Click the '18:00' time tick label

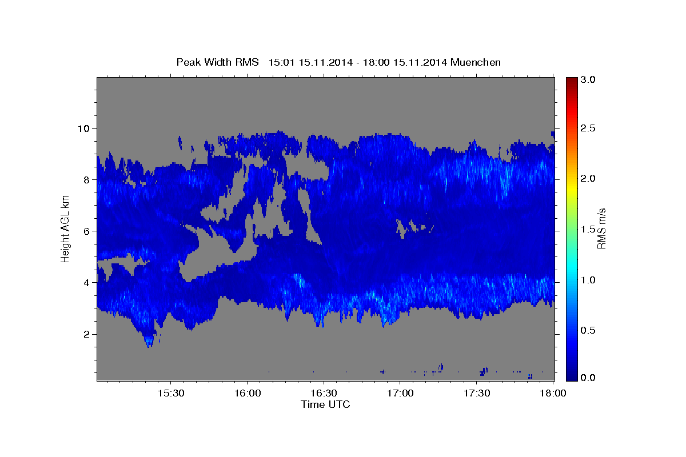(x=553, y=394)
